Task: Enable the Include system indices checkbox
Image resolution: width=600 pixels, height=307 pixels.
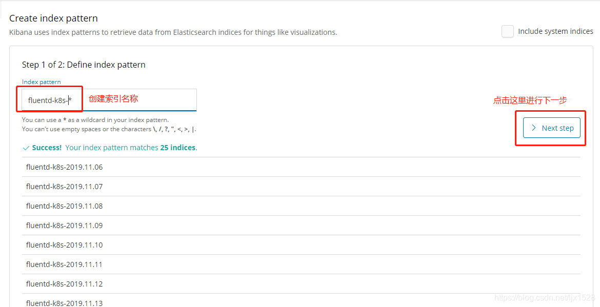Action: (507, 31)
